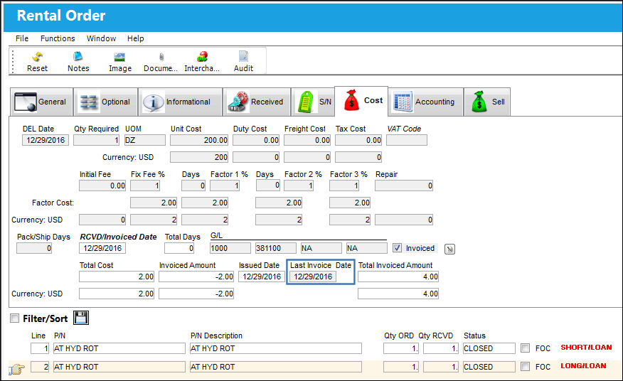Click the UOM field showing DZ
Viewport: 623px width, 381px height.
pyautogui.click(x=145, y=140)
